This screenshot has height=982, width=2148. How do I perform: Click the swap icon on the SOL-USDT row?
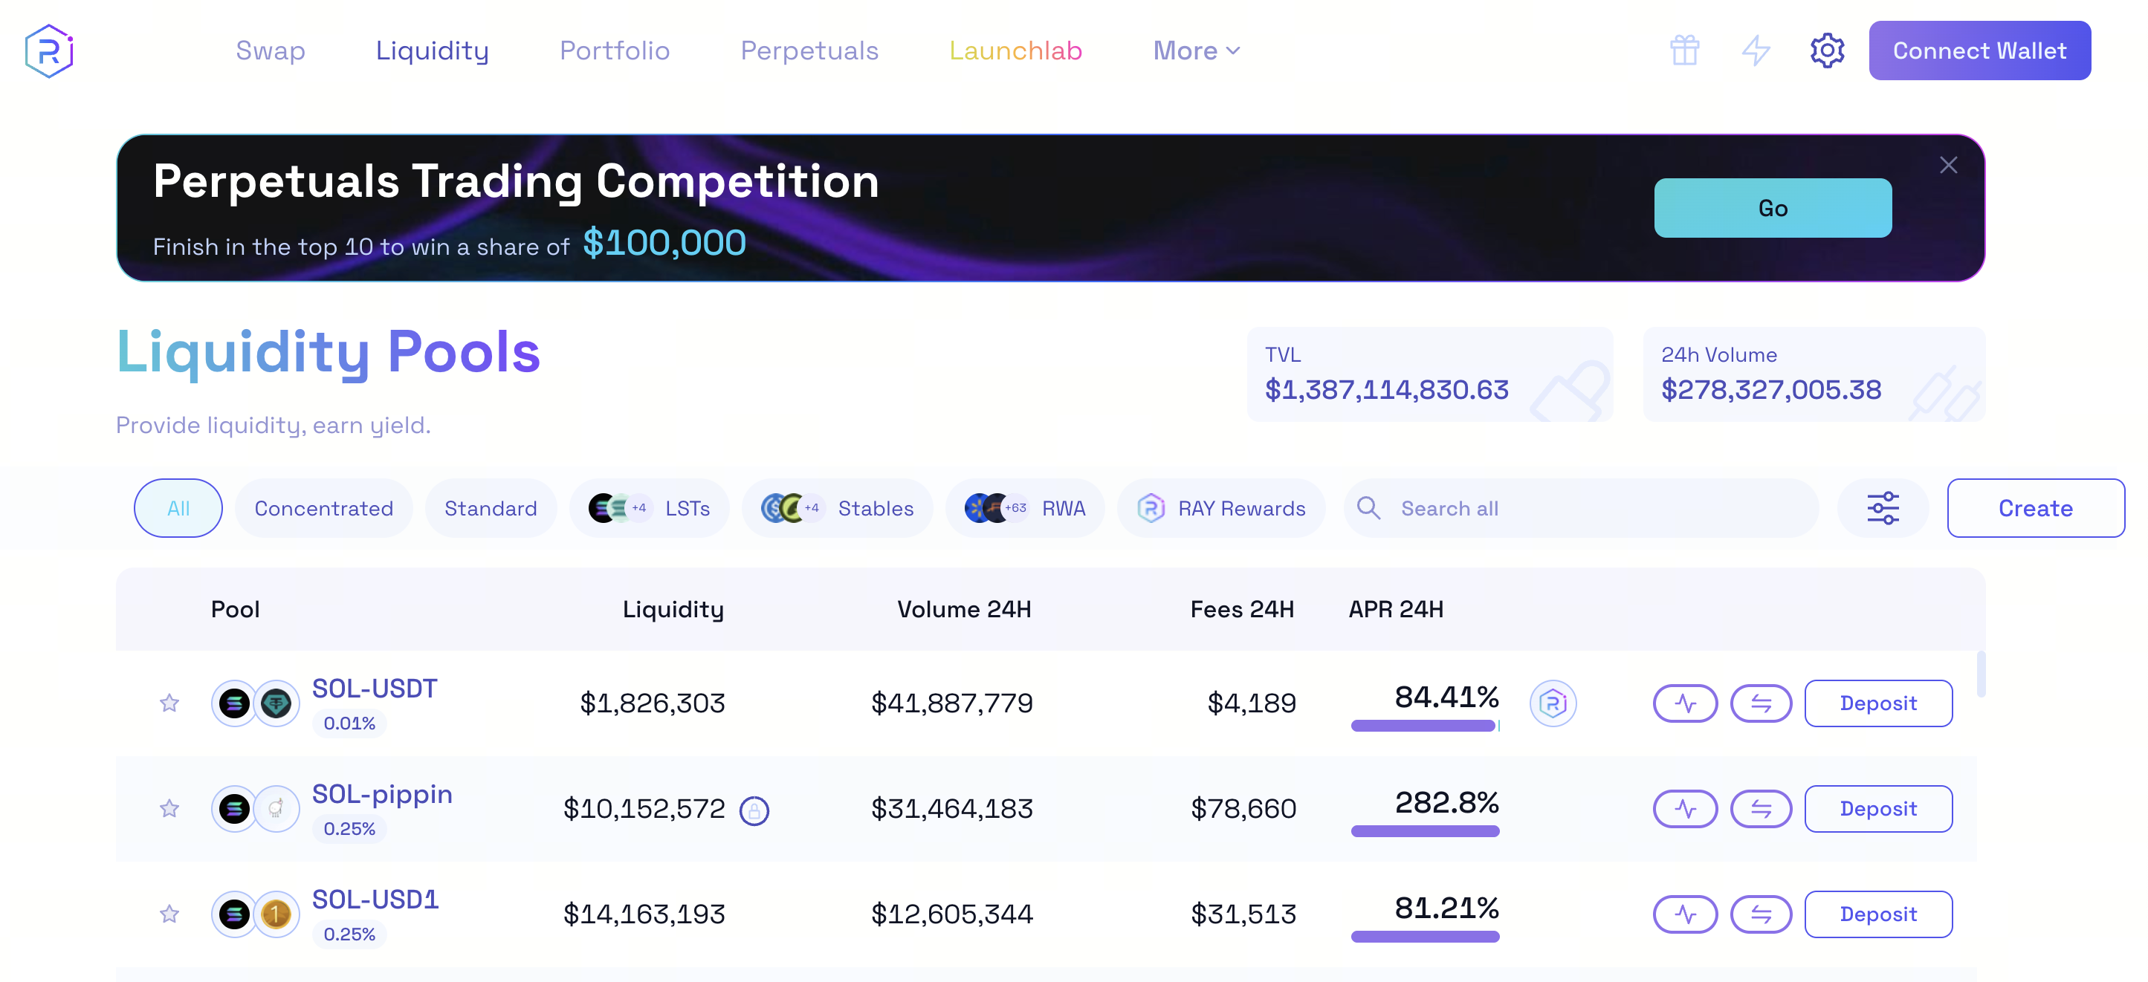point(1761,703)
